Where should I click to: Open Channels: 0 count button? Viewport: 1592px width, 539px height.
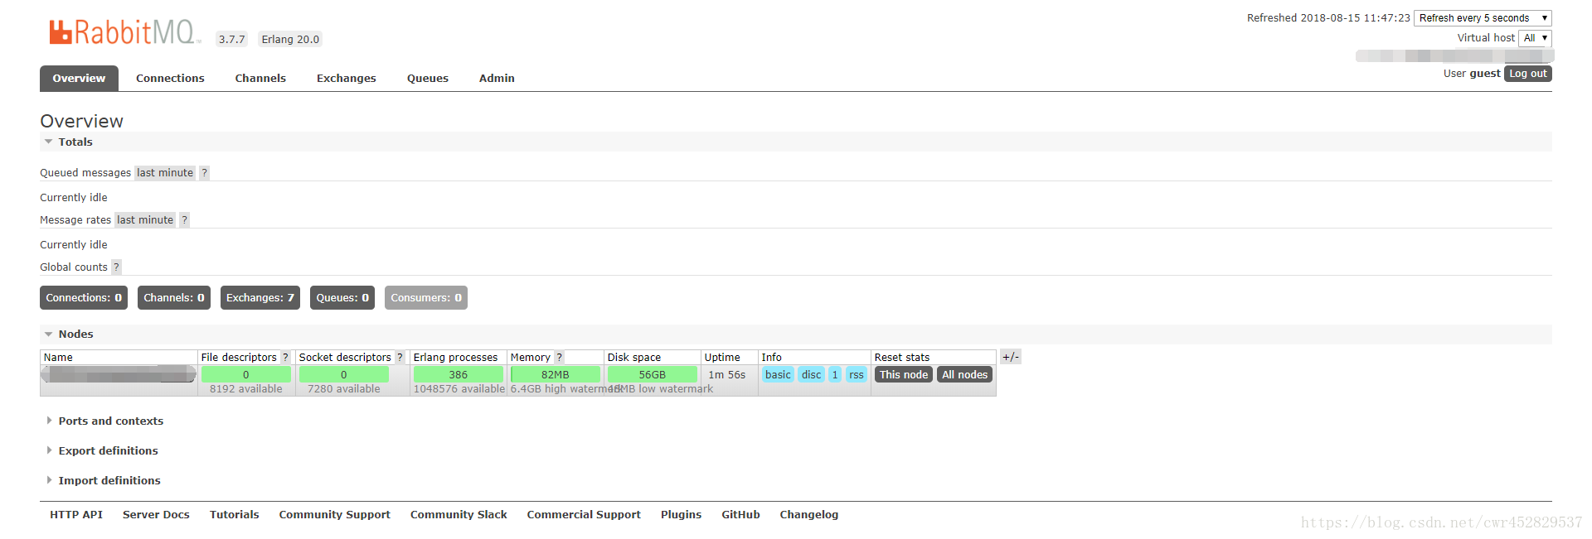tap(174, 298)
